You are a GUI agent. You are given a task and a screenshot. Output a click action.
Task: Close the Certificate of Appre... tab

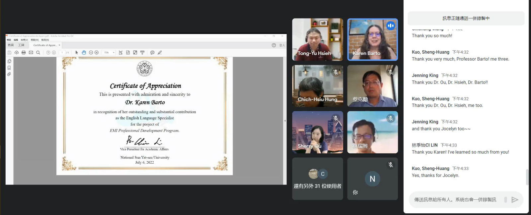coord(59,45)
